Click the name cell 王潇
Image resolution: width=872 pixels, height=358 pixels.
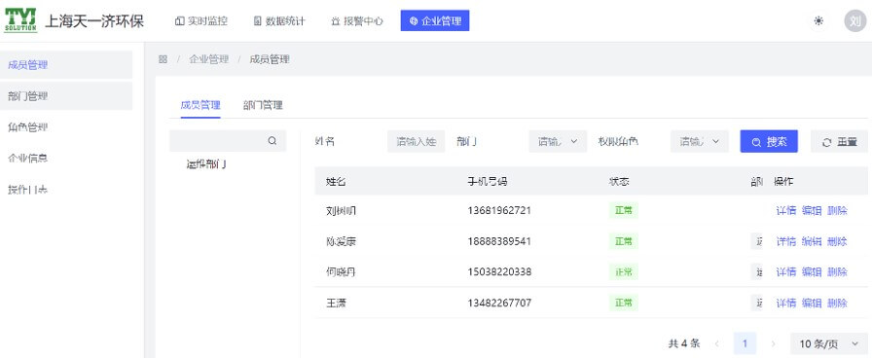[x=337, y=303]
